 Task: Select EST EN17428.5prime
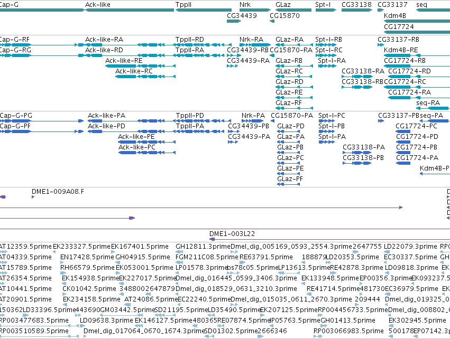click(87, 257)
